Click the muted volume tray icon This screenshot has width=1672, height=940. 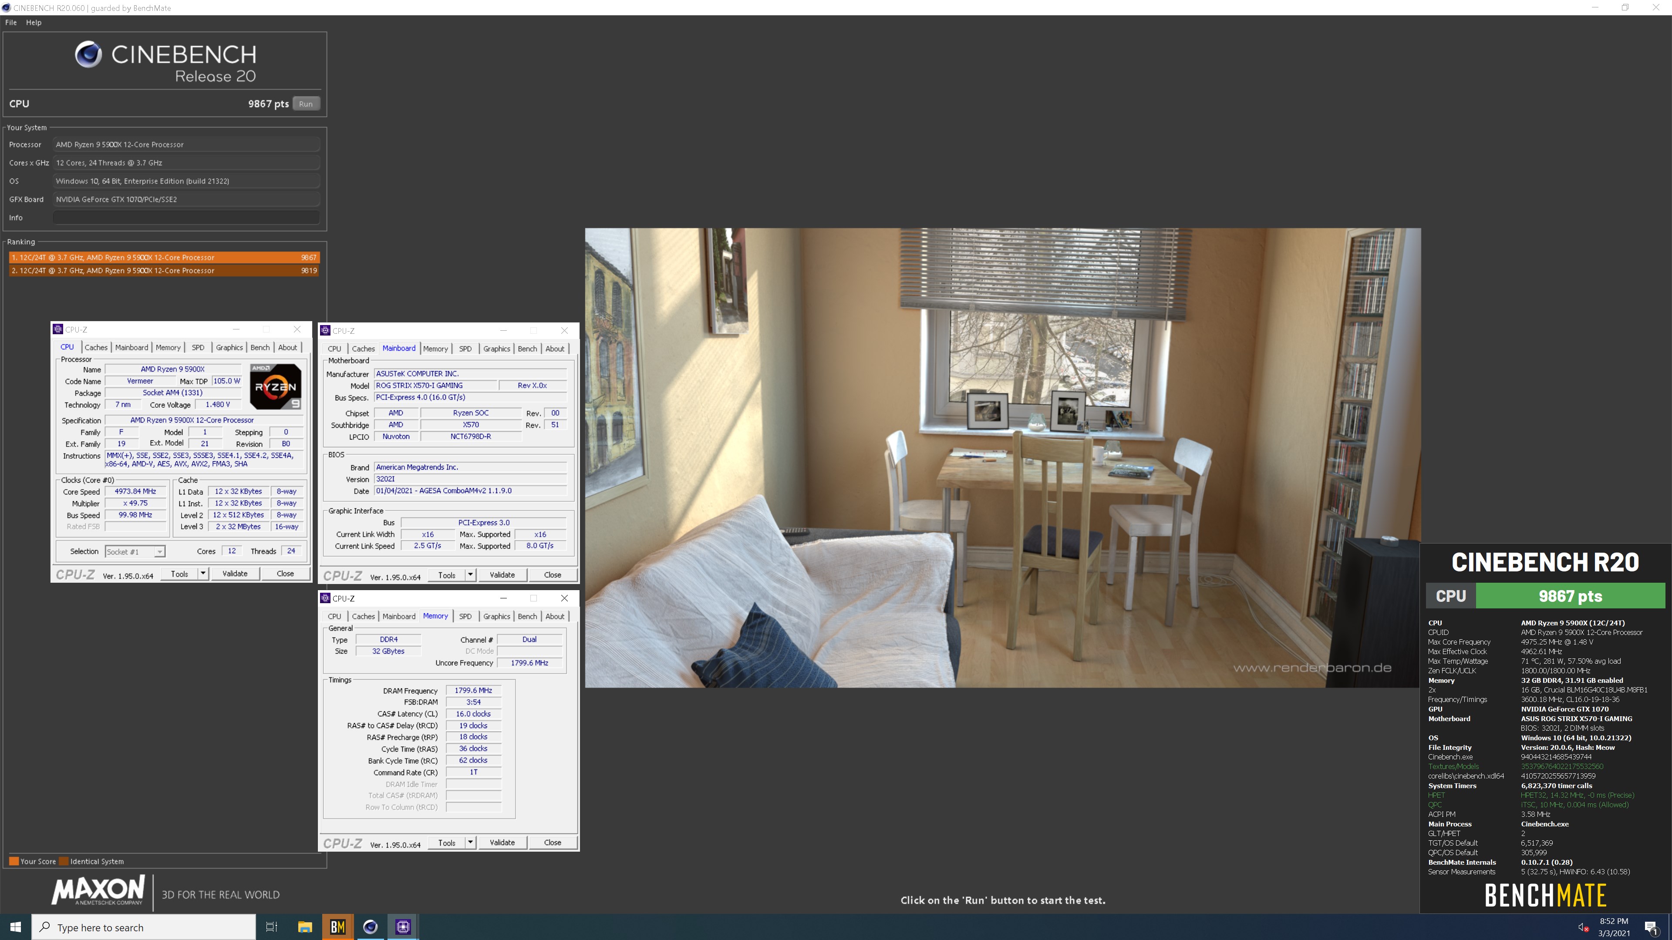click(x=1583, y=927)
